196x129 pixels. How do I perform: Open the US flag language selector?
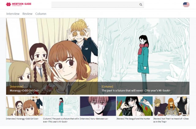186,5
